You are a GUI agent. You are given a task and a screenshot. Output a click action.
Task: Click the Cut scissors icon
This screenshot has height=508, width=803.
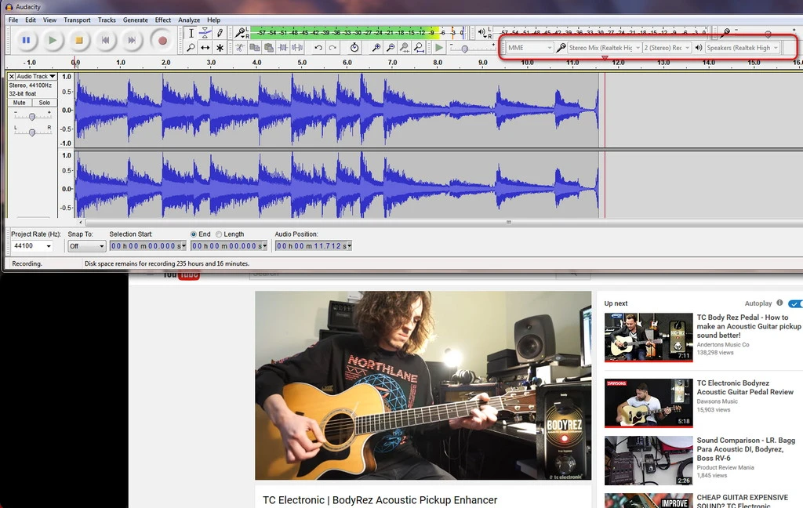240,48
